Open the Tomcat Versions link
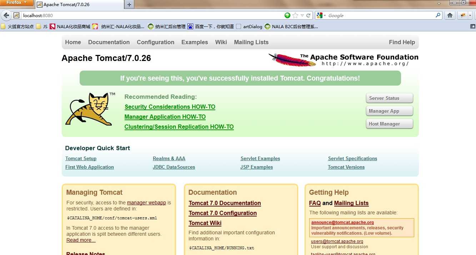476x255 pixels. coord(346,167)
